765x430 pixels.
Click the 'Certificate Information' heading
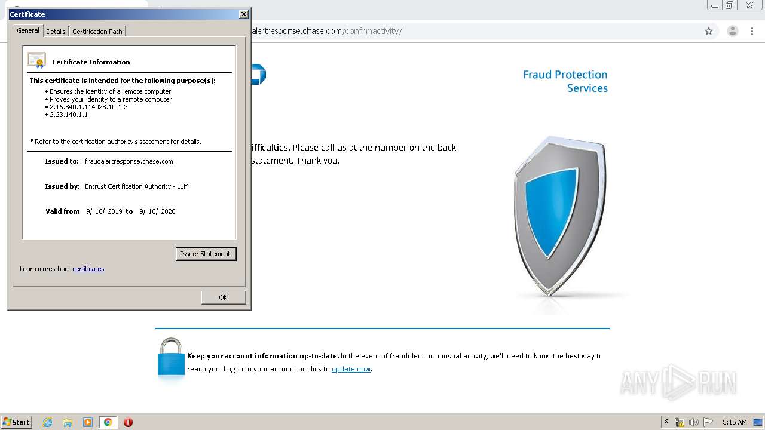91,62
